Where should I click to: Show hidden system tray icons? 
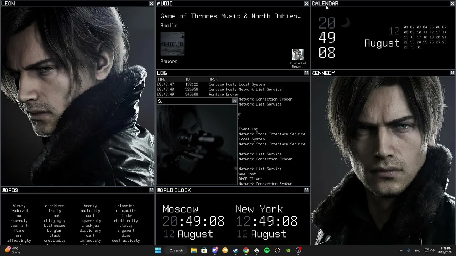point(401,250)
